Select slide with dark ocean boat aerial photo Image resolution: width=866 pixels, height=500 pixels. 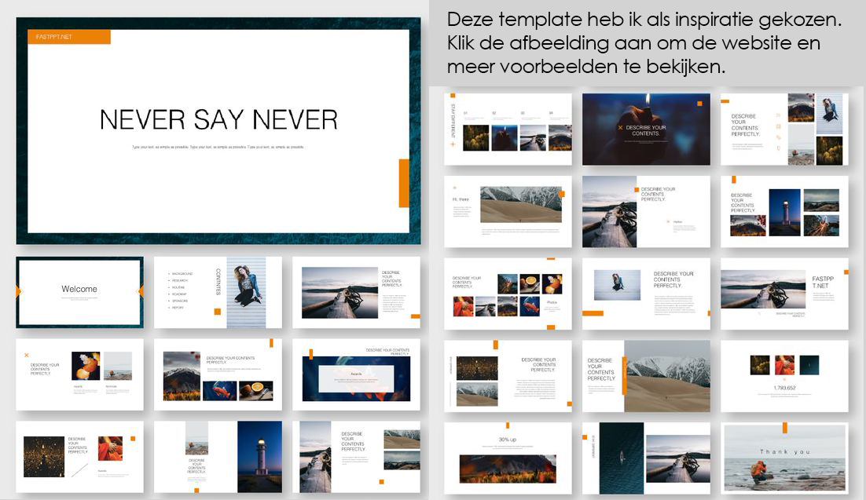646,458
